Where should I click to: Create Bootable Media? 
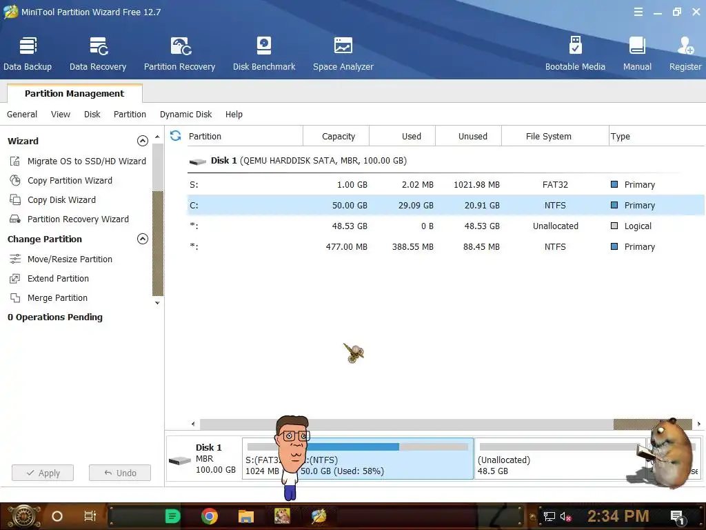(x=575, y=54)
